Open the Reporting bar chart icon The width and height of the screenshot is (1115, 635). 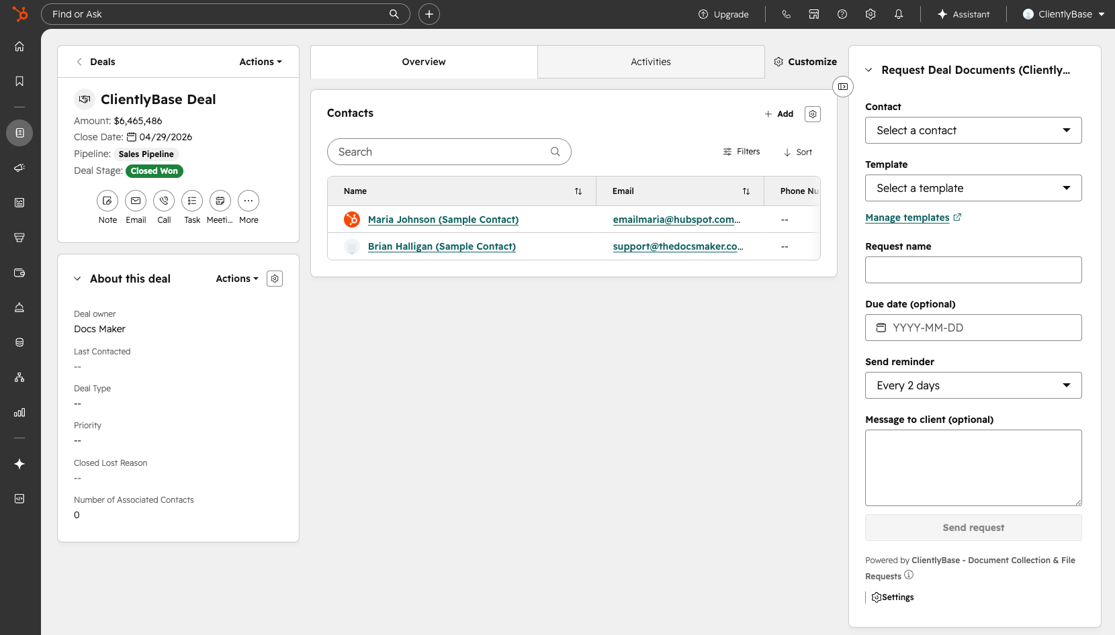(x=19, y=412)
